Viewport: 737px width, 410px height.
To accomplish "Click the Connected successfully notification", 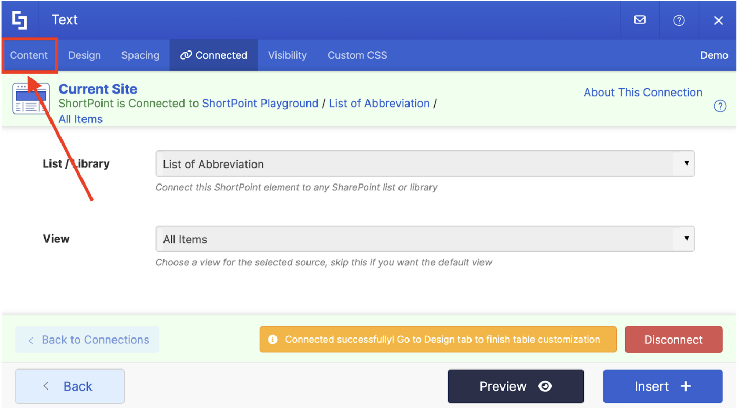I will pos(438,340).
